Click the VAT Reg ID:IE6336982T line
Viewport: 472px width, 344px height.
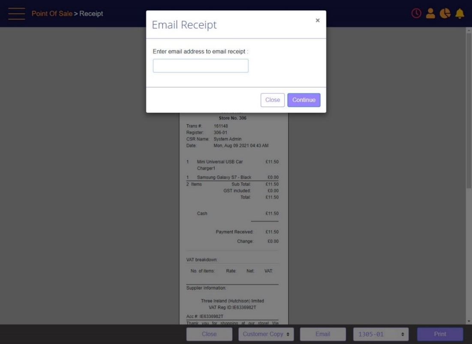coord(232,307)
